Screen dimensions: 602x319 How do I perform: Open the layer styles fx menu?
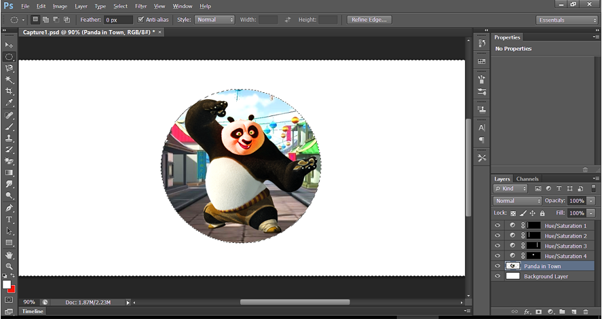click(527, 312)
